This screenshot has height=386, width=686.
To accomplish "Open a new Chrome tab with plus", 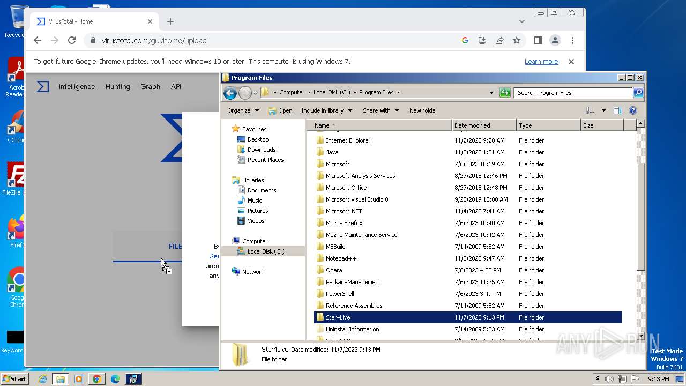I will (170, 21).
